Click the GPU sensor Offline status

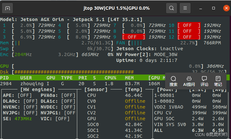[135, 119]
